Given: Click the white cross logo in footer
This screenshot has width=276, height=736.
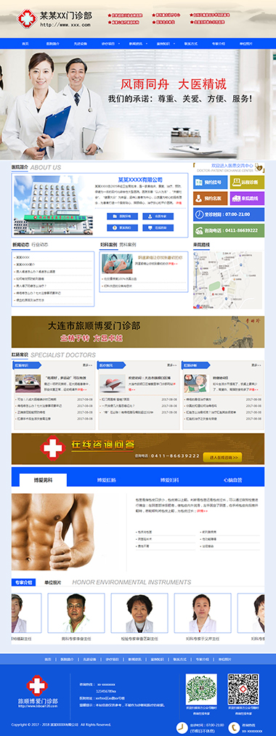Looking at the screenshot, I should [x=36, y=686].
